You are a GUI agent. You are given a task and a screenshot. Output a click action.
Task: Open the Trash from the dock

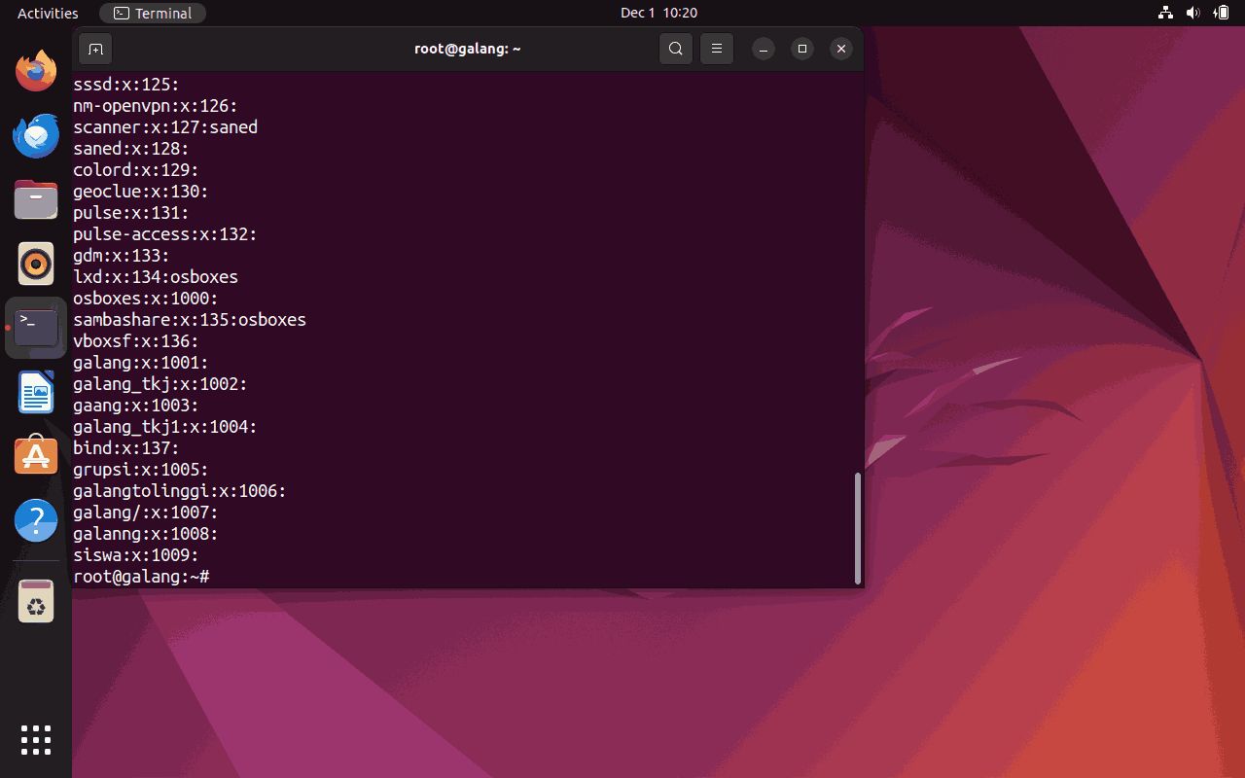(x=36, y=600)
